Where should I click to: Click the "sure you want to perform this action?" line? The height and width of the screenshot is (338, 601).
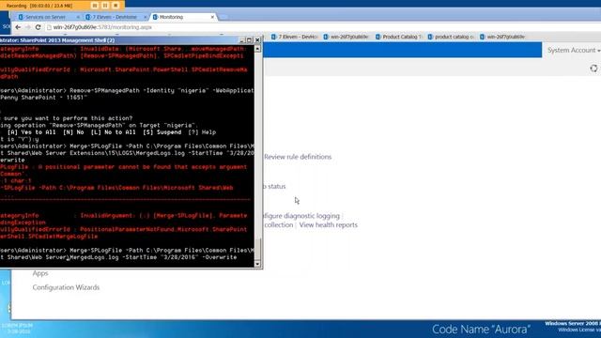click(x=66, y=118)
